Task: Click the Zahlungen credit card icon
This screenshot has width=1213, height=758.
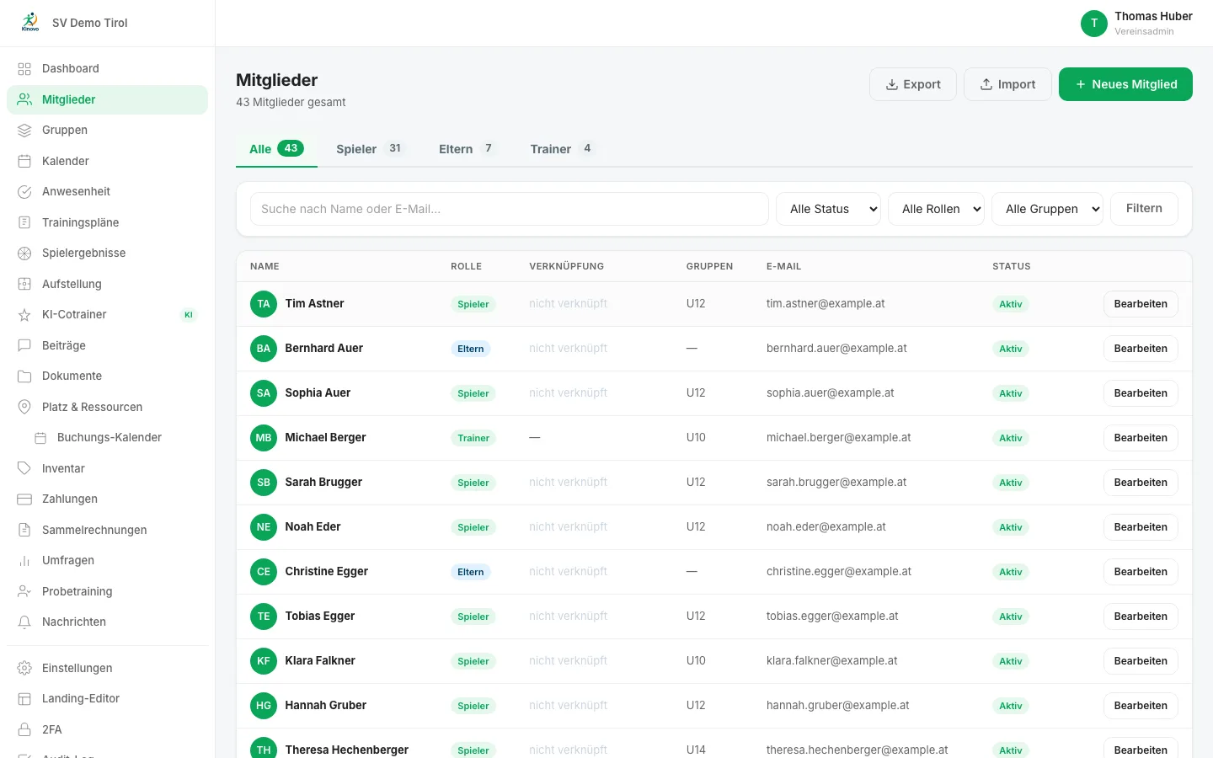Action: pyautogui.click(x=24, y=499)
